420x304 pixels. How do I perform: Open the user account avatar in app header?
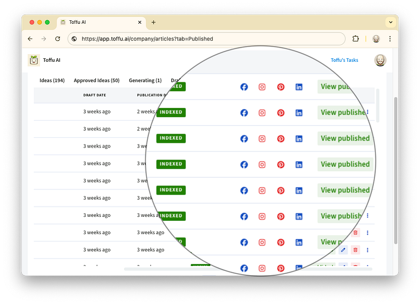(x=380, y=60)
